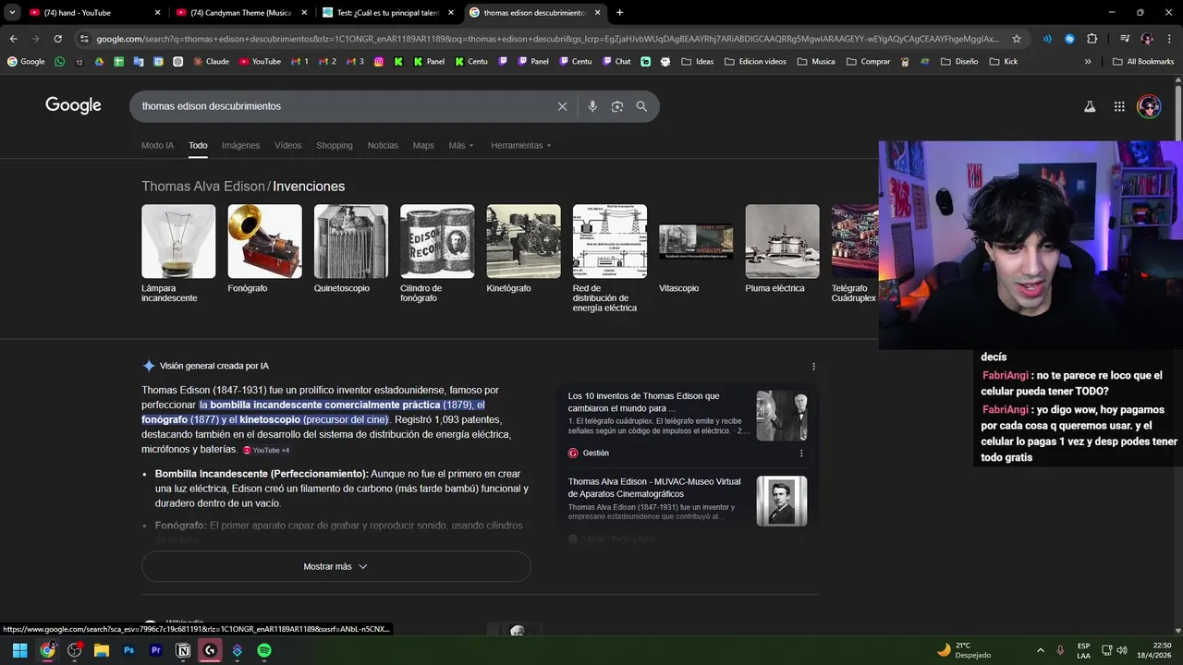
Task: Switch to the Maps results tab
Action: coord(423,145)
